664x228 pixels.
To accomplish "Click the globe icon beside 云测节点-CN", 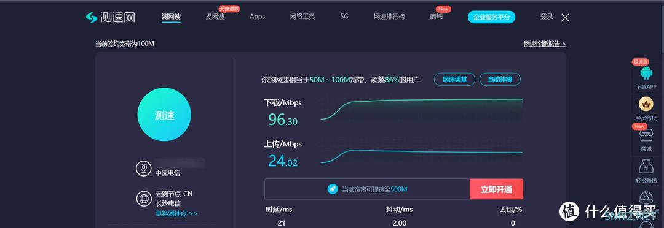I will 143,198.
